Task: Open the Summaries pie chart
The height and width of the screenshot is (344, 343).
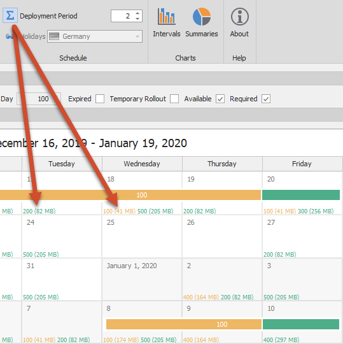Action: coord(202,22)
